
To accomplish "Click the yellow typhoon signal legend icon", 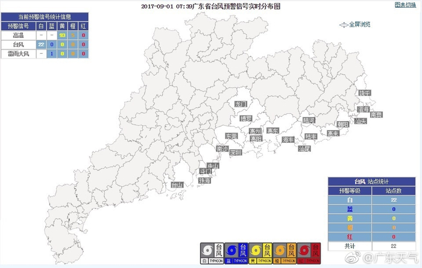I will click(260, 253).
